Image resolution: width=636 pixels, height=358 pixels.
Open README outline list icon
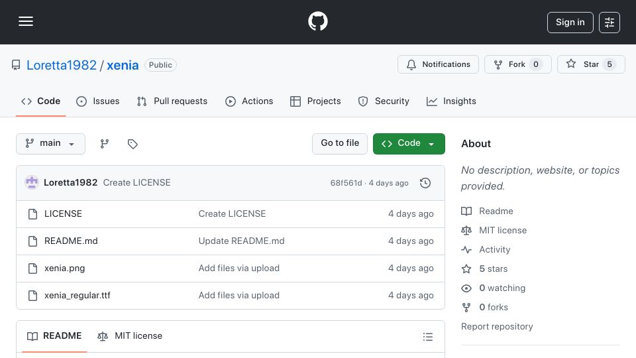click(427, 337)
